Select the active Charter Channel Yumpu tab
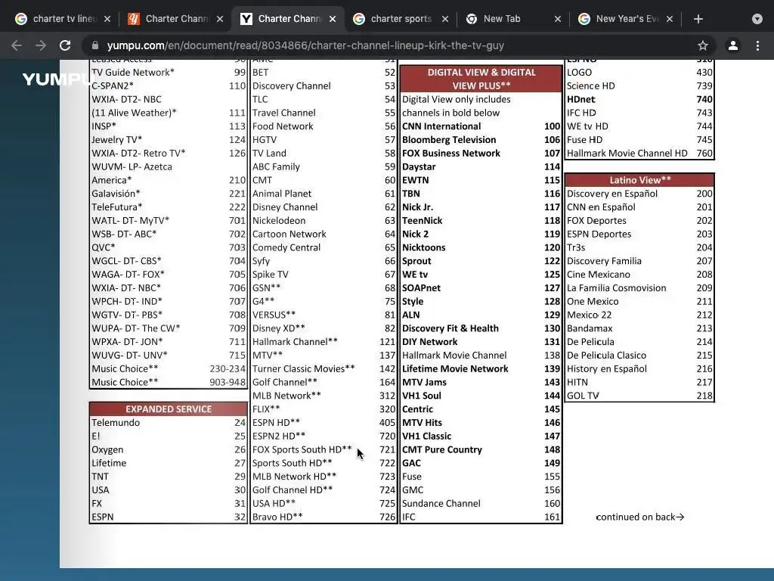Screen dimensions: 774x581 tap(287, 19)
